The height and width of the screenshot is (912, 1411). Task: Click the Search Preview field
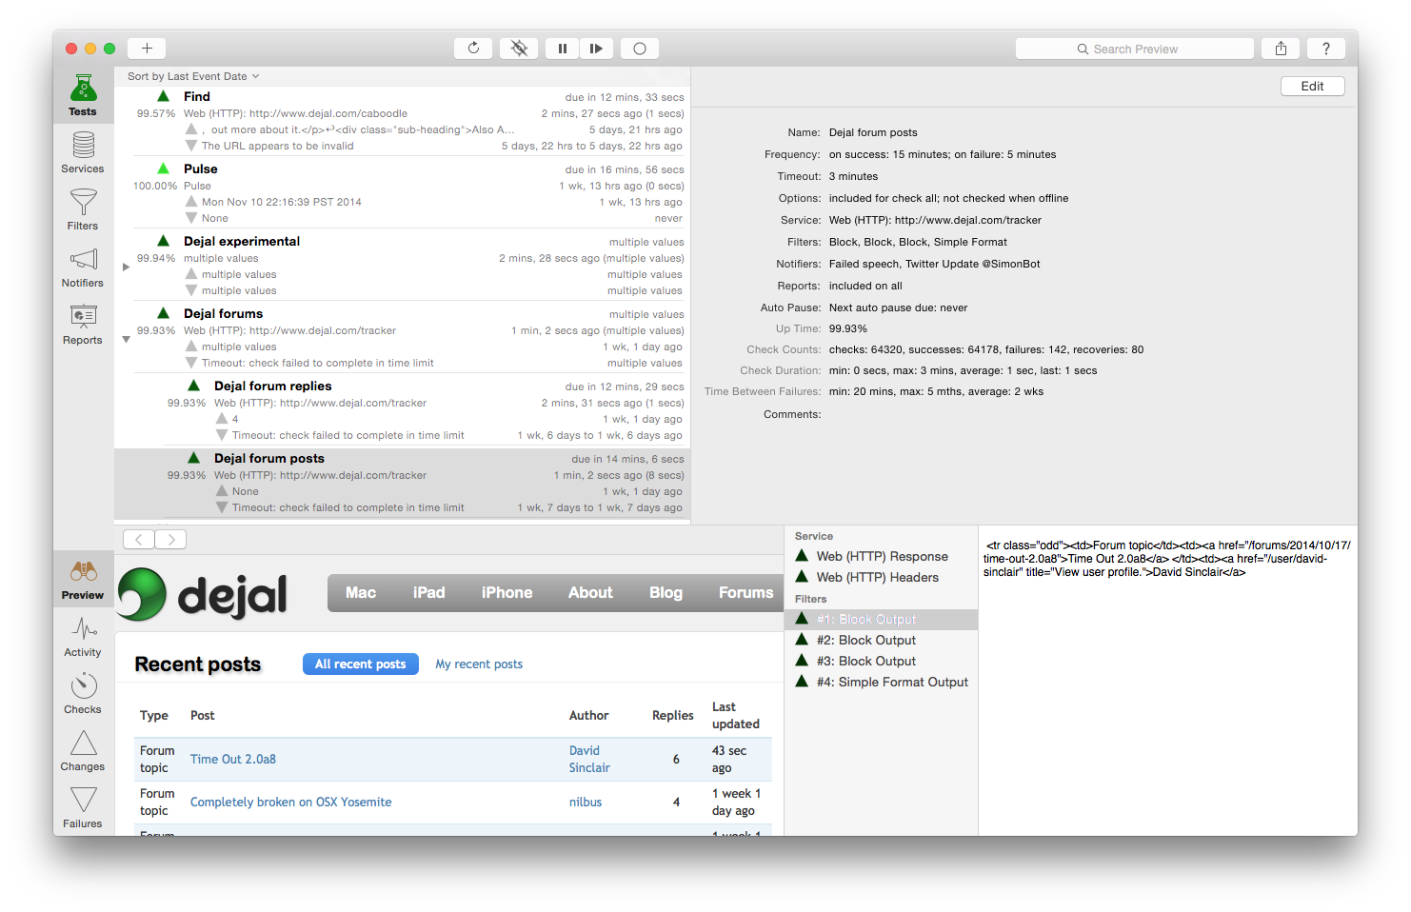click(x=1135, y=49)
